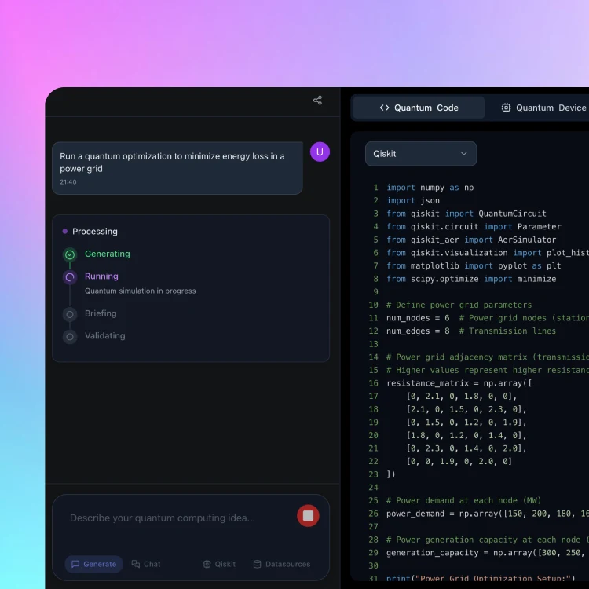Screen dimensions: 589x589
Task: Click the Generating step label
Action: click(x=108, y=254)
